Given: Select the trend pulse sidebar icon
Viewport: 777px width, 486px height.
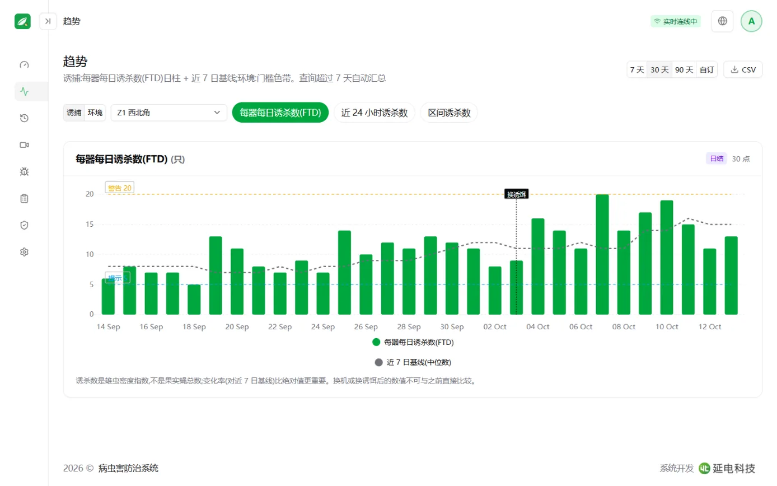Looking at the screenshot, I should click(x=24, y=91).
